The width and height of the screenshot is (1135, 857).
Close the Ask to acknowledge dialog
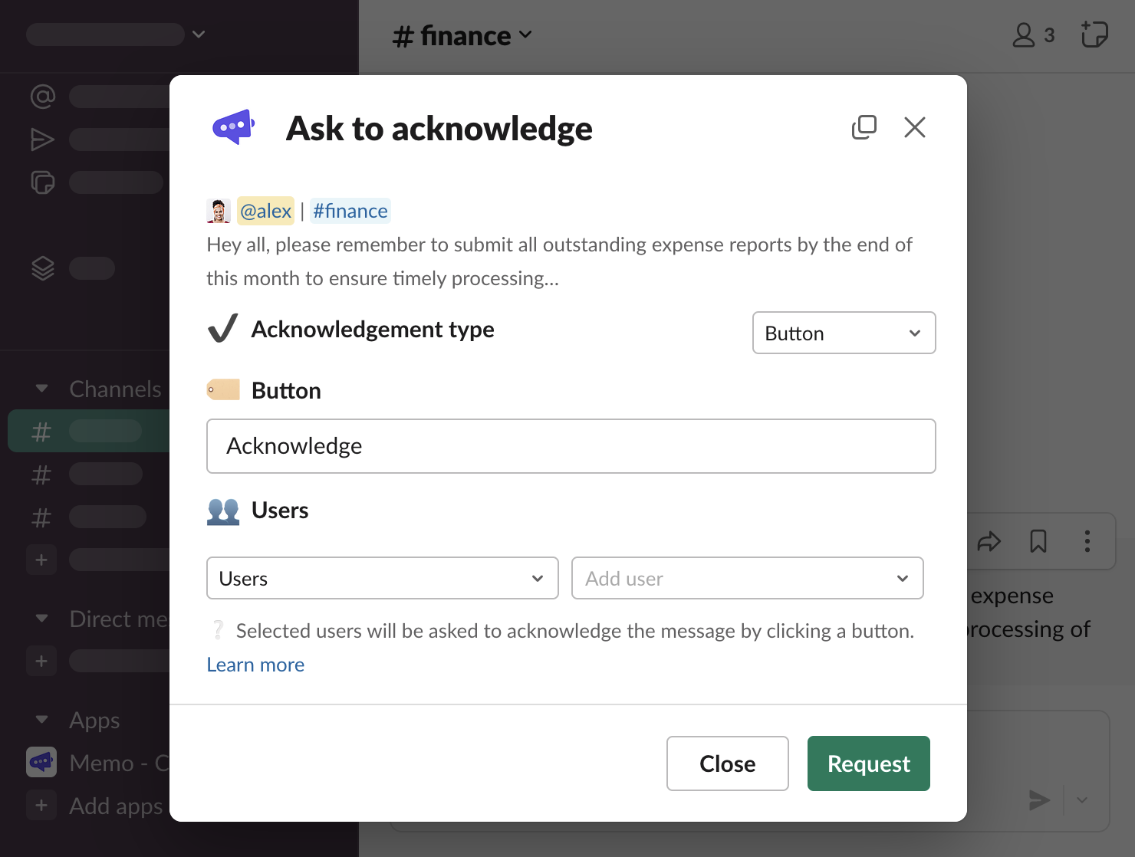click(914, 127)
